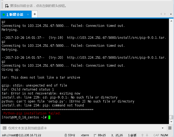Open a new session tab with plus button
The height and width of the screenshot is (137, 174).
(35, 14)
